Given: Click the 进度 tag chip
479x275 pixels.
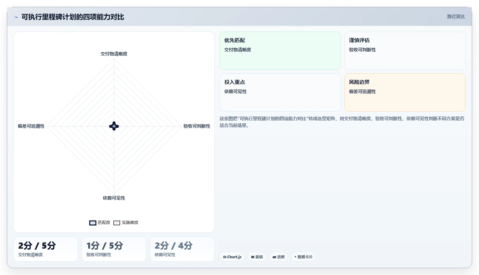Looking at the screenshot, I should 279,257.
